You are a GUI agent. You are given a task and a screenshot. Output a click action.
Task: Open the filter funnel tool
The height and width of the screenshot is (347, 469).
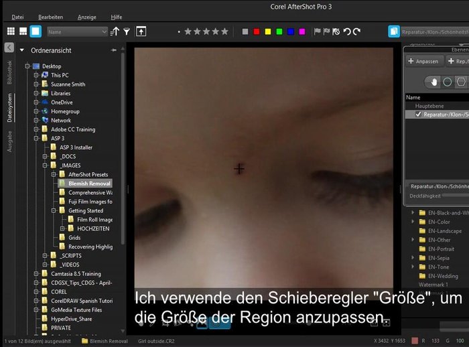point(127,31)
